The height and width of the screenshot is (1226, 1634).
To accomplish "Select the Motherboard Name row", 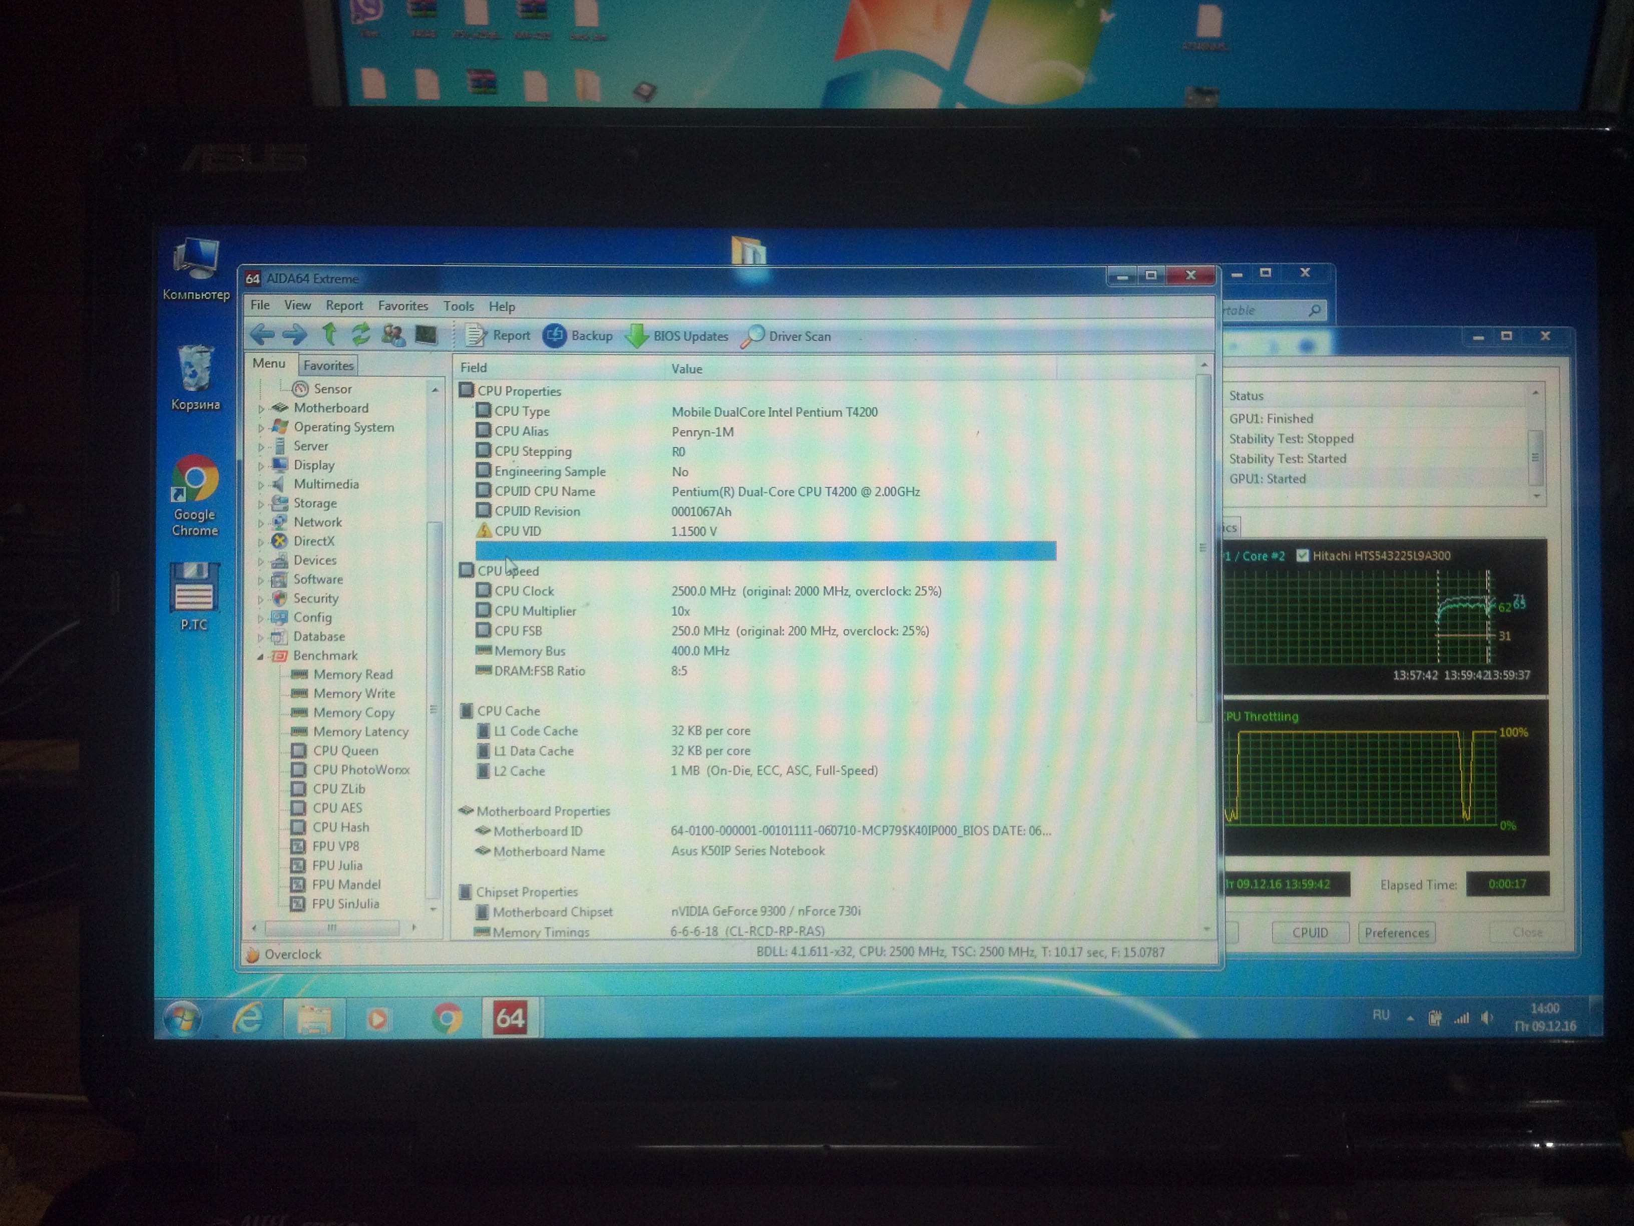I will point(765,851).
